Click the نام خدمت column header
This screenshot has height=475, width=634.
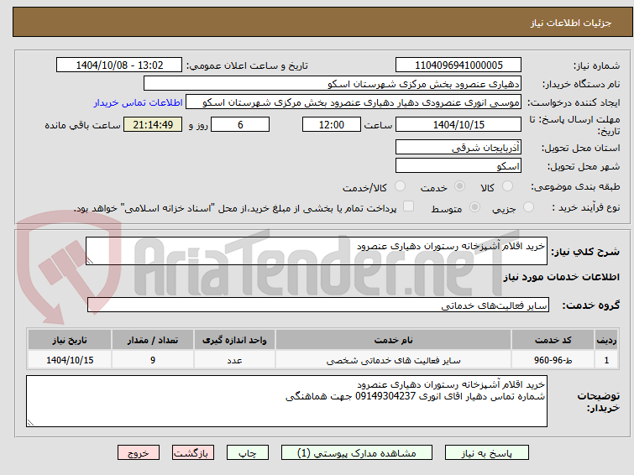tap(394, 340)
